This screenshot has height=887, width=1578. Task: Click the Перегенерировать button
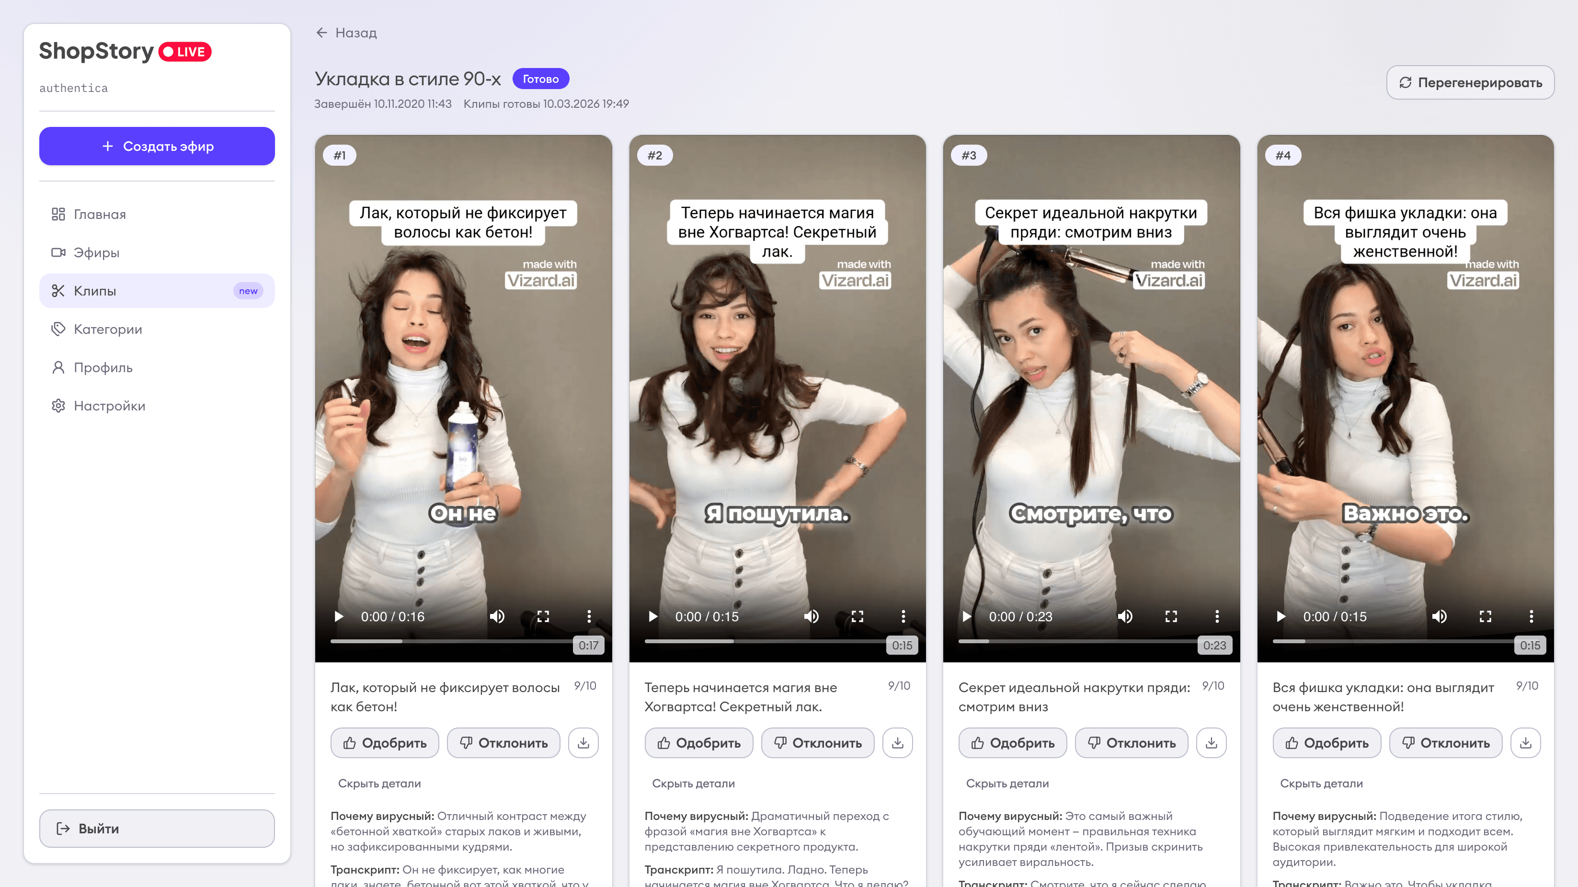coord(1470,83)
